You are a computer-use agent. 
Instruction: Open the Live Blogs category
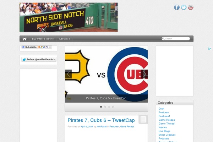(x=164, y=131)
